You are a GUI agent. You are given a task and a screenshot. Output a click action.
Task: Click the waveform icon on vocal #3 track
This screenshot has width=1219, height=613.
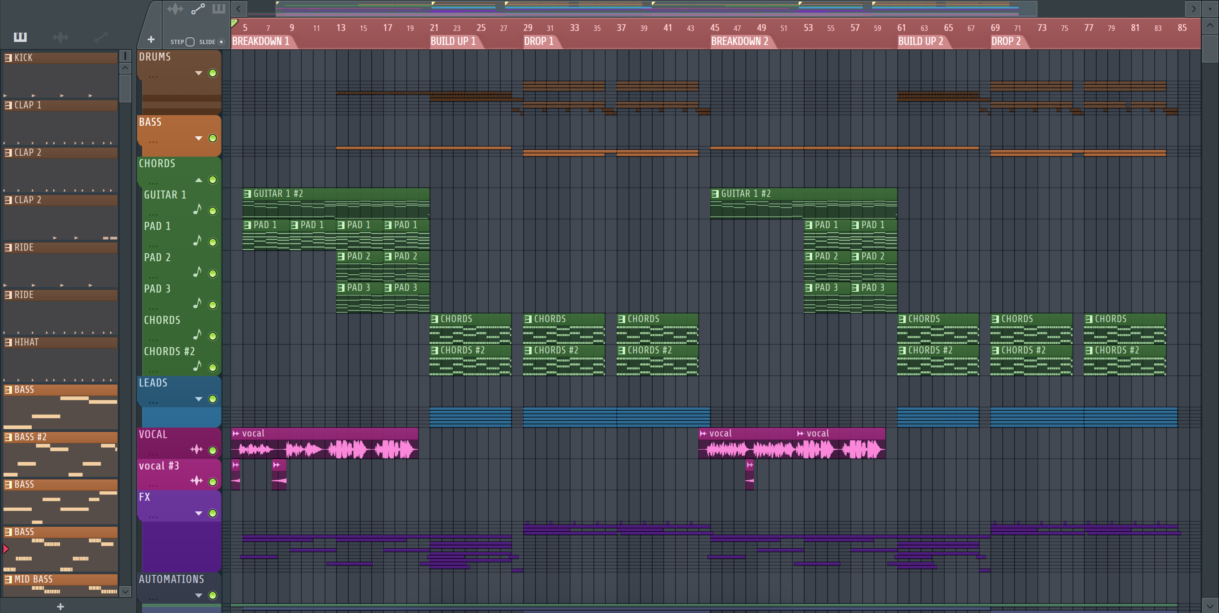[196, 481]
